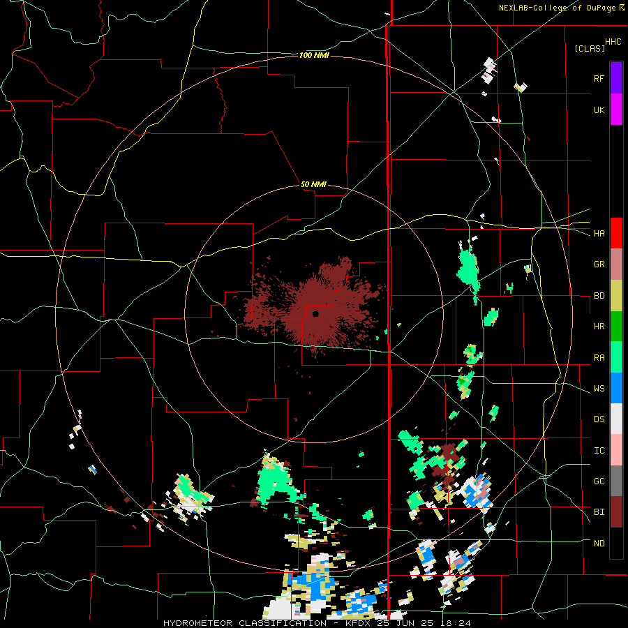Click the 'ND' legend label
Screen dimensions: 628x628
tap(599, 544)
